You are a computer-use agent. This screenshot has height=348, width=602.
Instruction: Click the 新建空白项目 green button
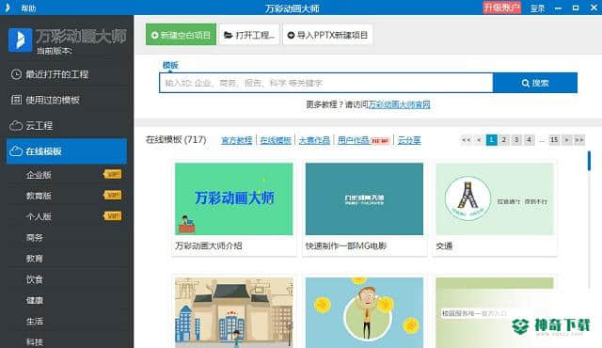click(x=181, y=35)
